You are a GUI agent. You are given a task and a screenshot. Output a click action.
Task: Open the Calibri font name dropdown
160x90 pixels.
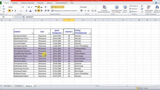21,7
